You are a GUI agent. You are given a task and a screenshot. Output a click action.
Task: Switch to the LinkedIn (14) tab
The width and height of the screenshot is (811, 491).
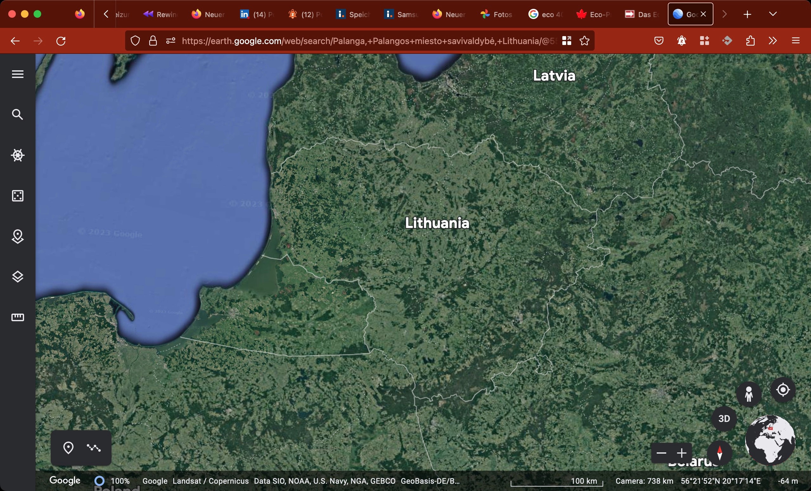pyautogui.click(x=257, y=14)
